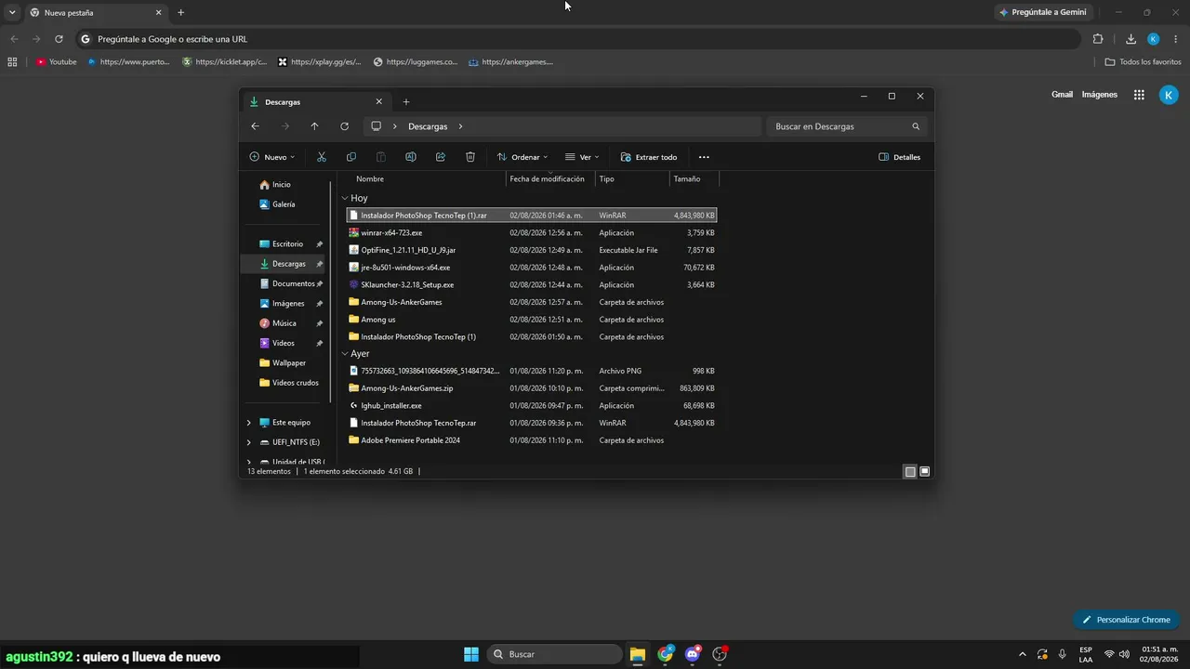Open the three-dot 'See more' menu in Explorer
1190x669 pixels.
(704, 157)
